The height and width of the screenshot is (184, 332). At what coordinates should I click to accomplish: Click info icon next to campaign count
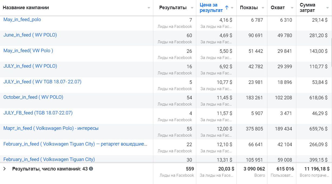click(91, 169)
